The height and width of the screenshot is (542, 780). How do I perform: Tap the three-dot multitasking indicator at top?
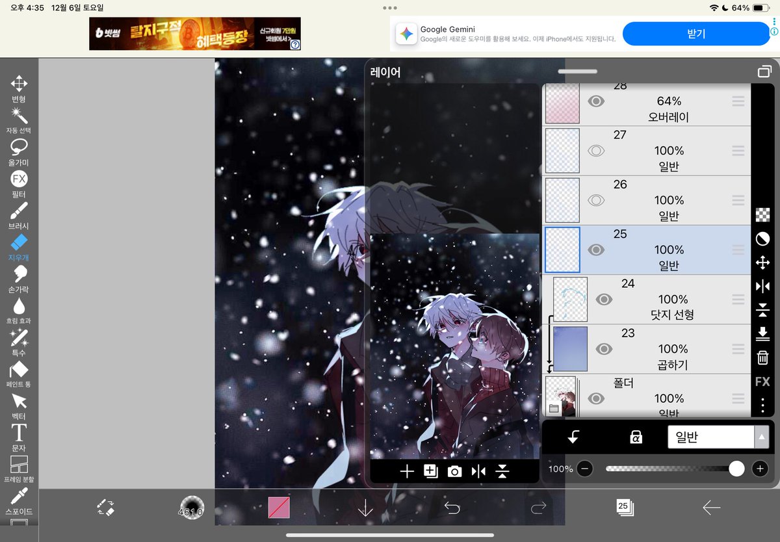coord(390,8)
